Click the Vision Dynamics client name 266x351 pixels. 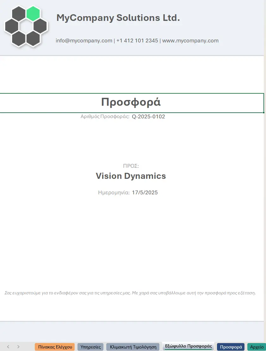[131, 176]
